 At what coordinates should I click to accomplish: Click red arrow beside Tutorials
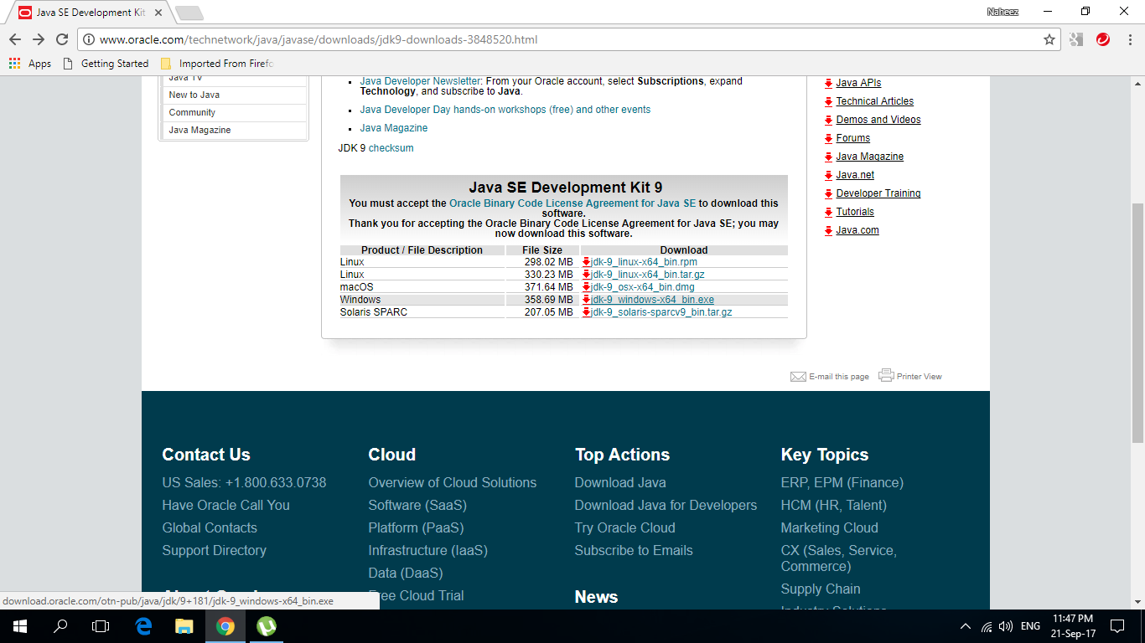pyautogui.click(x=828, y=212)
